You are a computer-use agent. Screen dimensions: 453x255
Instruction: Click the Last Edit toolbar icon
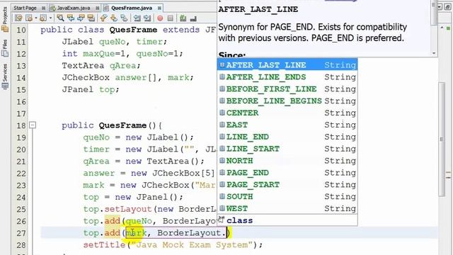(19, 18)
